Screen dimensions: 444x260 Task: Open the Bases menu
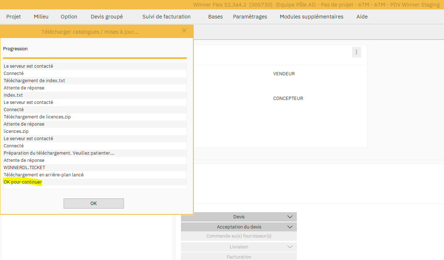(215, 17)
